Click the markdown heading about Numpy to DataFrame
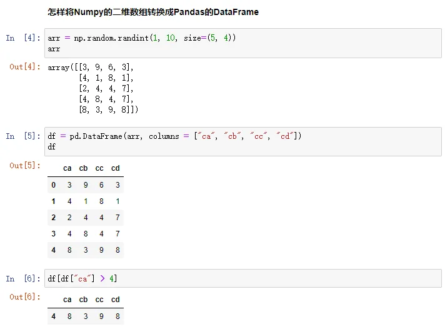The image size is (445, 334). point(153,12)
